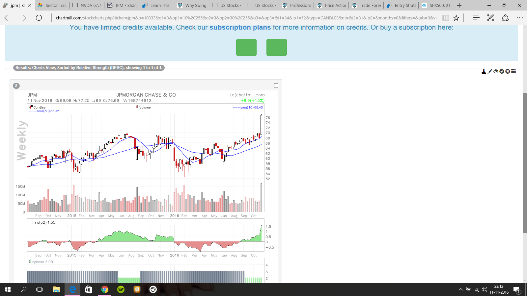
Task: Open the white circle app in taskbar
Action: click(x=153, y=289)
